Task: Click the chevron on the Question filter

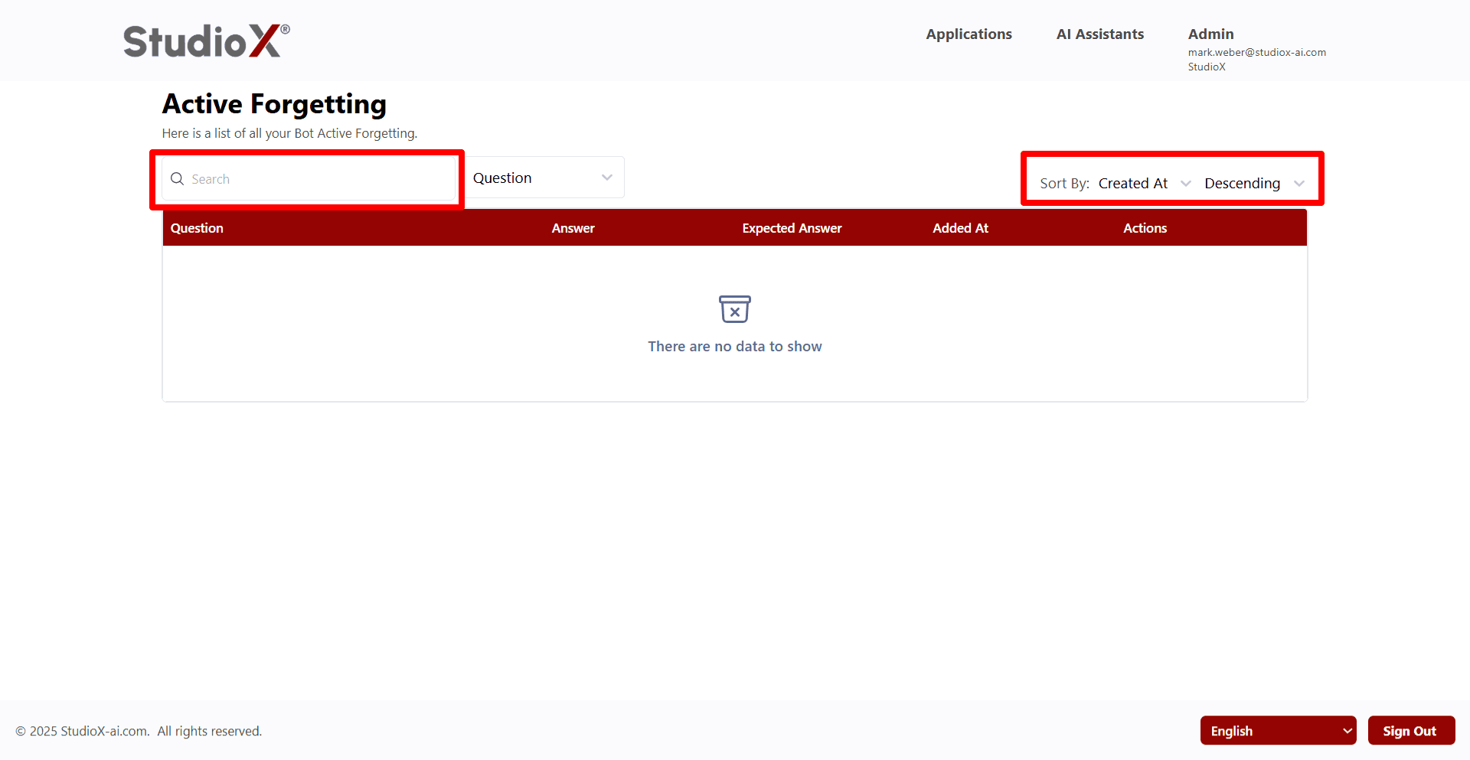Action: click(607, 177)
